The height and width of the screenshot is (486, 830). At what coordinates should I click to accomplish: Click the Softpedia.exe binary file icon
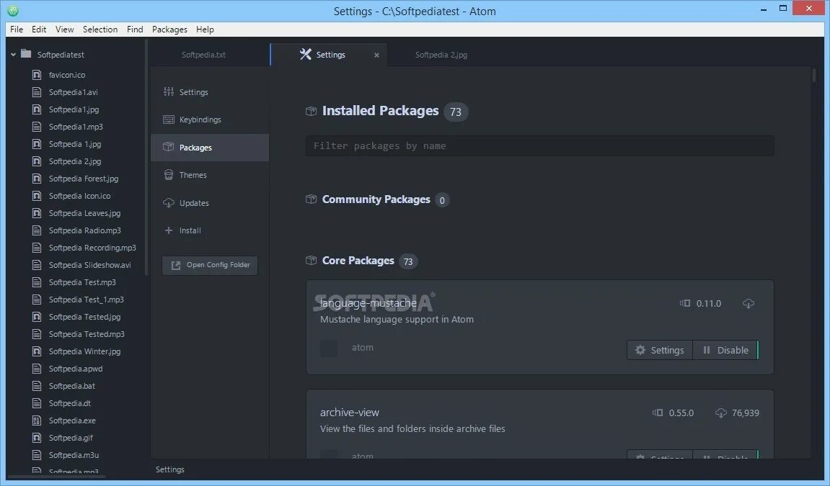37,420
